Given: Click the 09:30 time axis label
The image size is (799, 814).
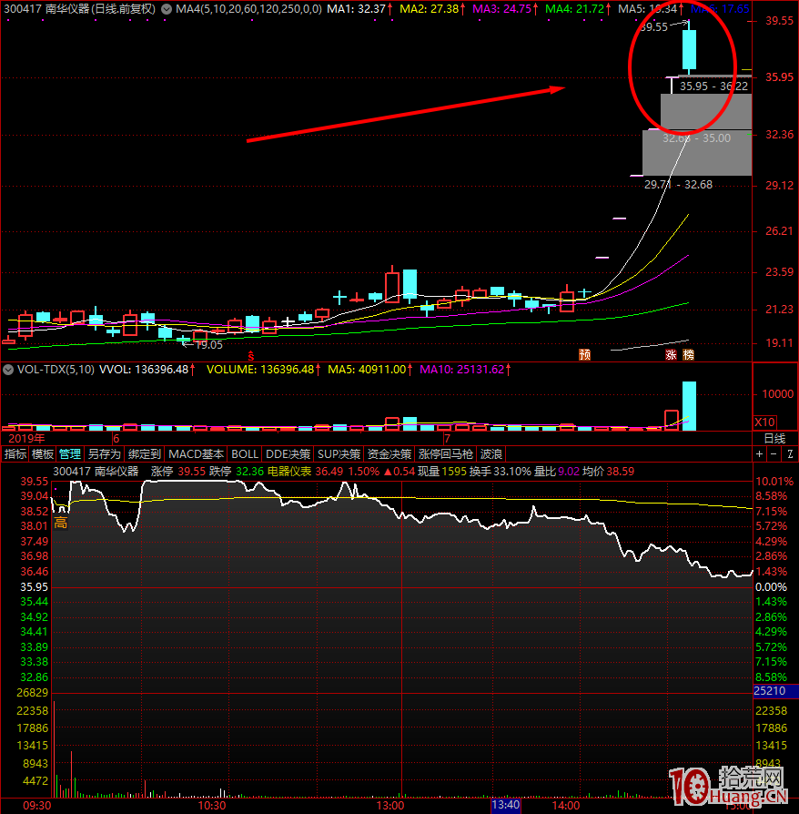Looking at the screenshot, I should [x=37, y=806].
